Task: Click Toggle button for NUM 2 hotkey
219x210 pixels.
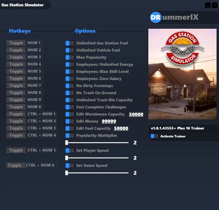Action: [x=16, y=50]
